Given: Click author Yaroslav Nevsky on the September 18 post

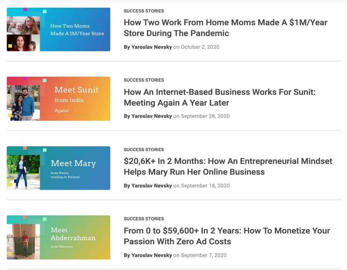Looking at the screenshot, I should 152,186.
